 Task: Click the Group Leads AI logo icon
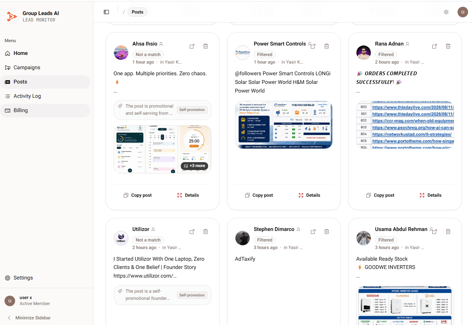pos(12,16)
